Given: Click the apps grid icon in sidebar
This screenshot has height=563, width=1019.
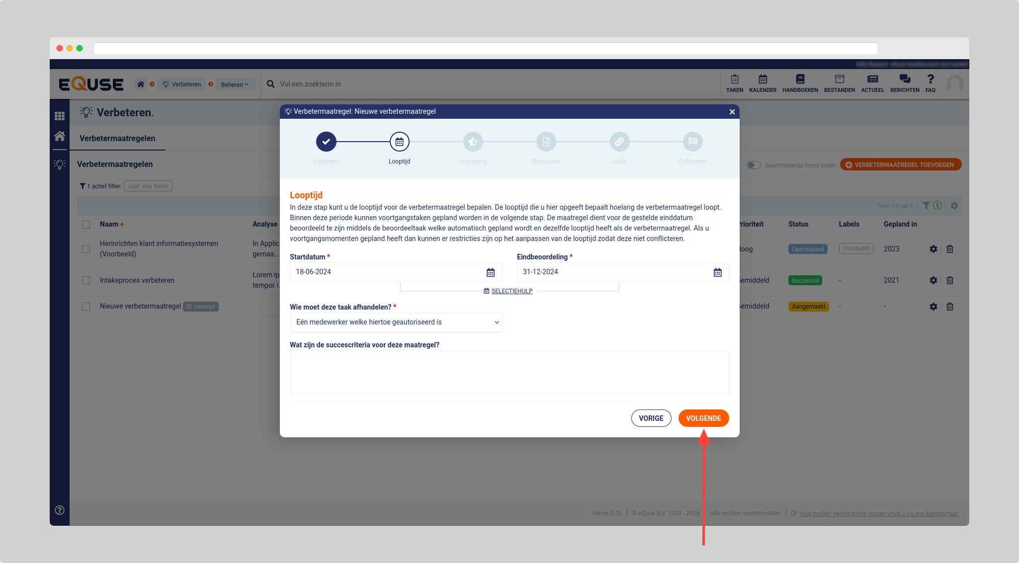Looking at the screenshot, I should pos(60,116).
